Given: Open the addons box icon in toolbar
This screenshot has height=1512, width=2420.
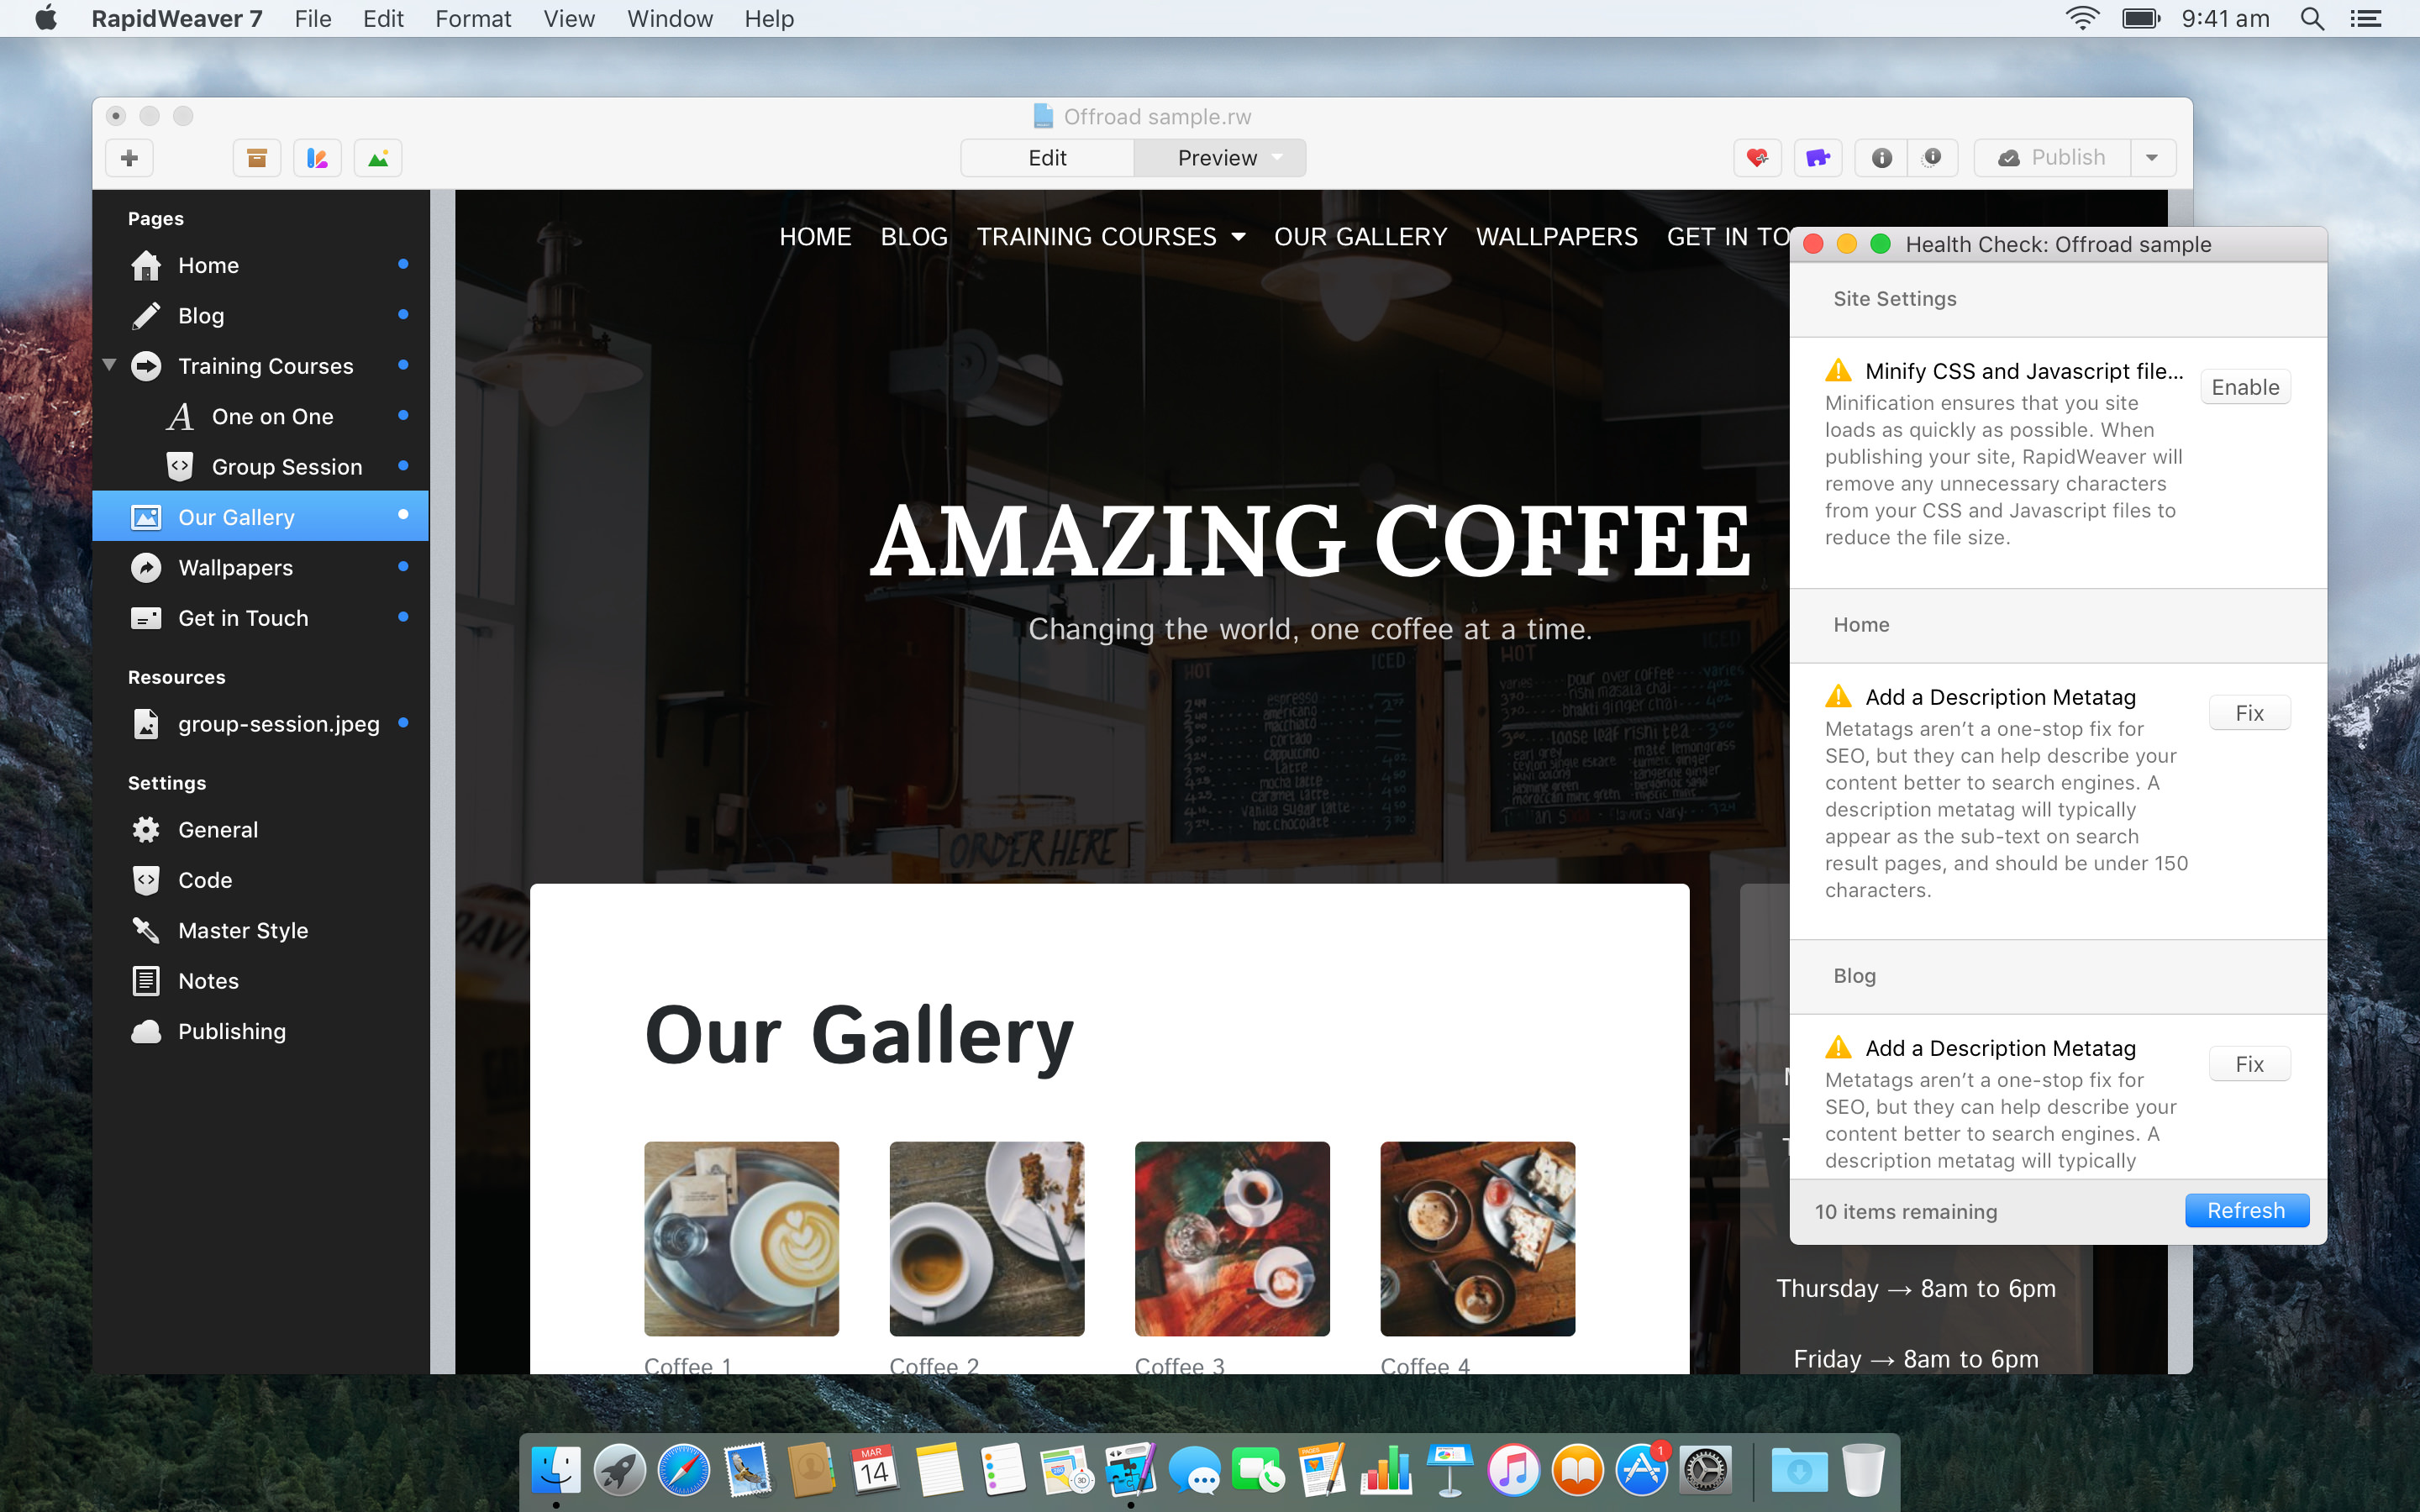Looking at the screenshot, I should (257, 158).
